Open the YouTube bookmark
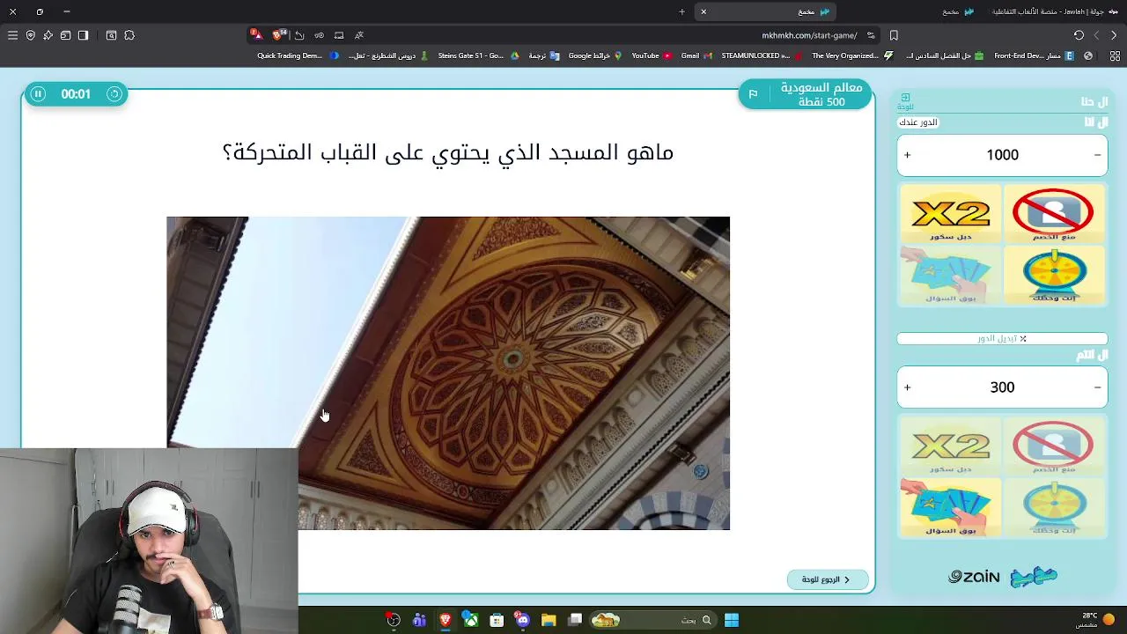Image resolution: width=1127 pixels, height=634 pixels. pos(652,55)
